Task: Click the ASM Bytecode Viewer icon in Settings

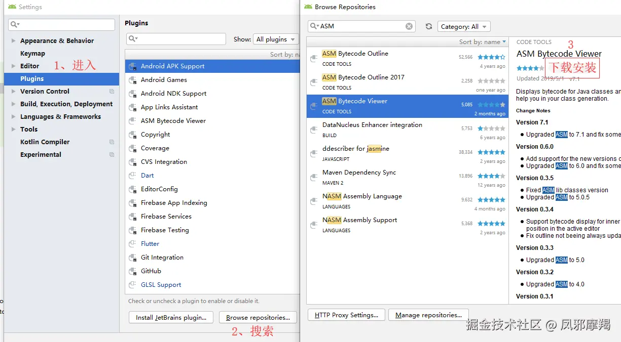Action: [x=132, y=121]
